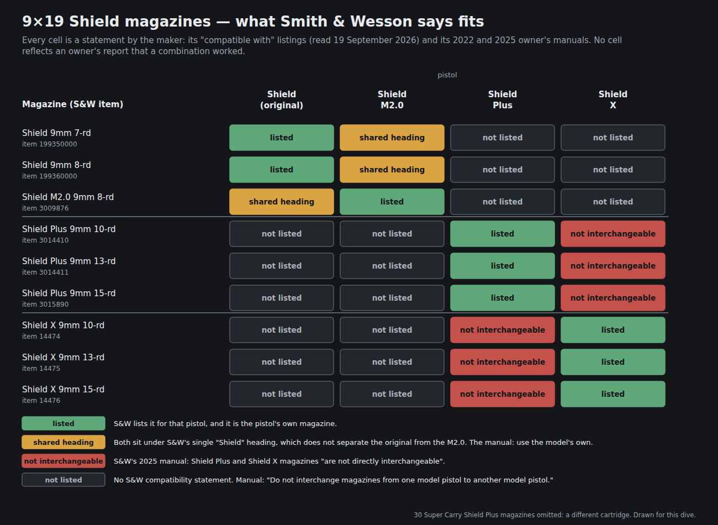Click the 'pistol' axis label
718x525 pixels.
(x=447, y=75)
